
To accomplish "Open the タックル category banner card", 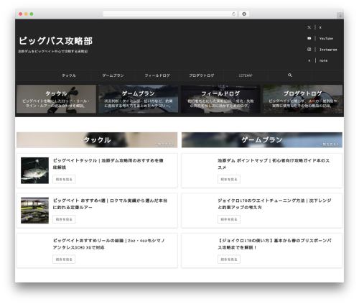I will [x=56, y=98].
